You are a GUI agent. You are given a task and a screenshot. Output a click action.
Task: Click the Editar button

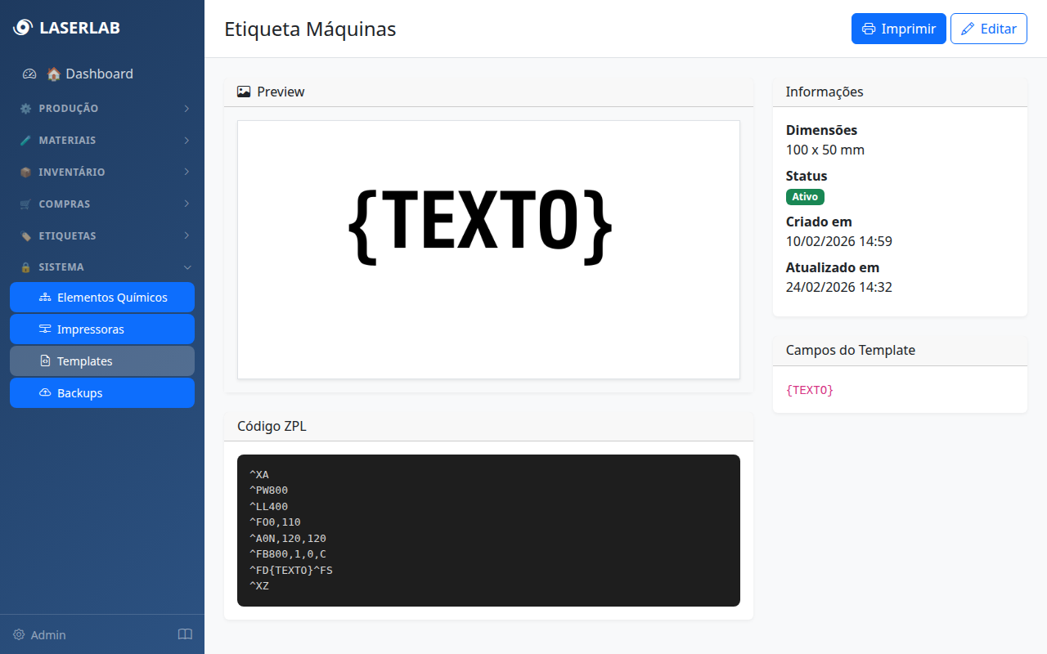(x=988, y=29)
